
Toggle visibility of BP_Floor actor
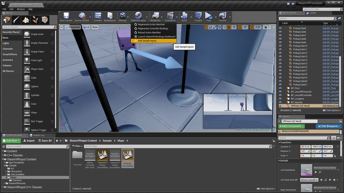coord(281,88)
